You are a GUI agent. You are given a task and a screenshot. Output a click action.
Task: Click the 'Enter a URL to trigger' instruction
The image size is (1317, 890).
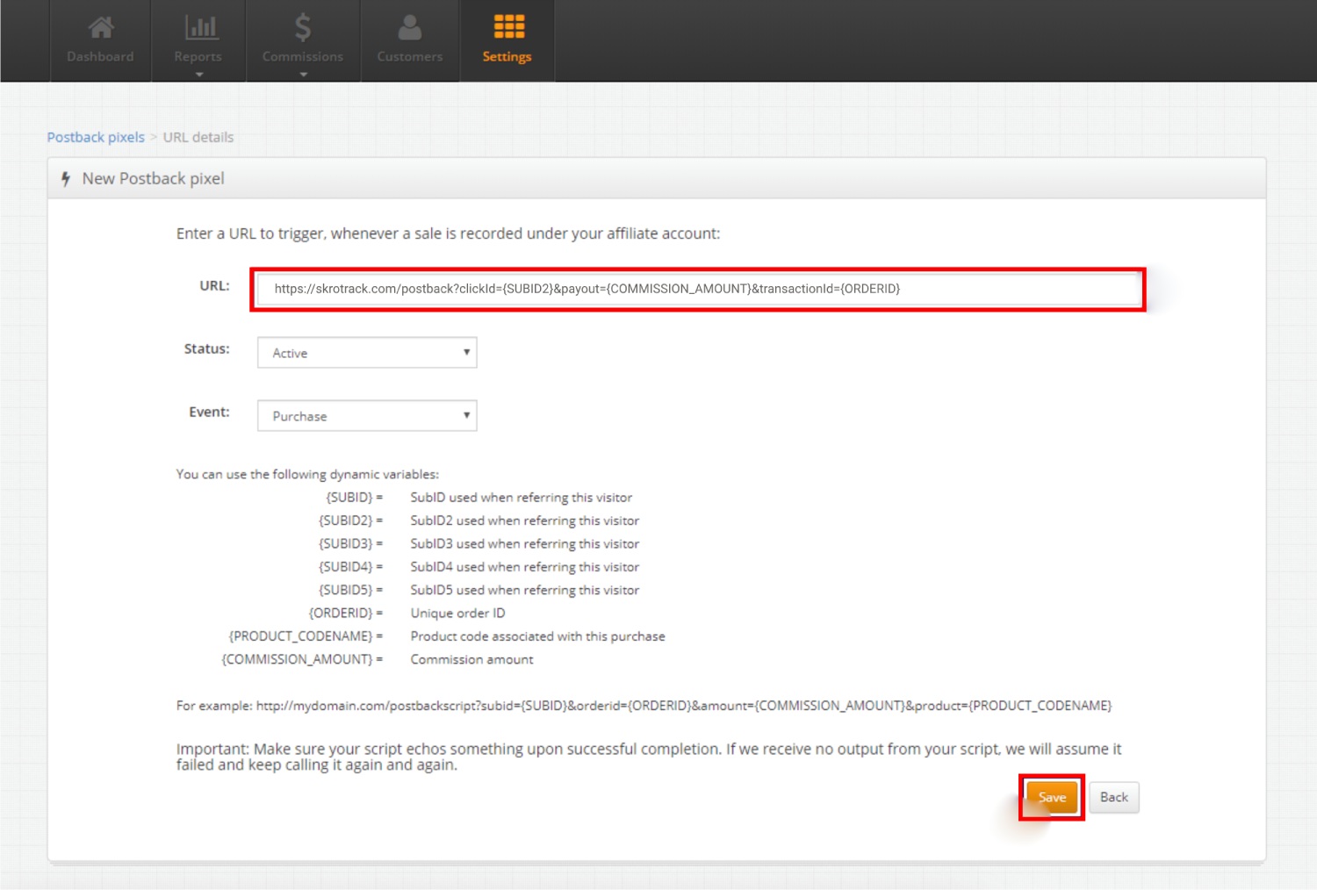448,233
